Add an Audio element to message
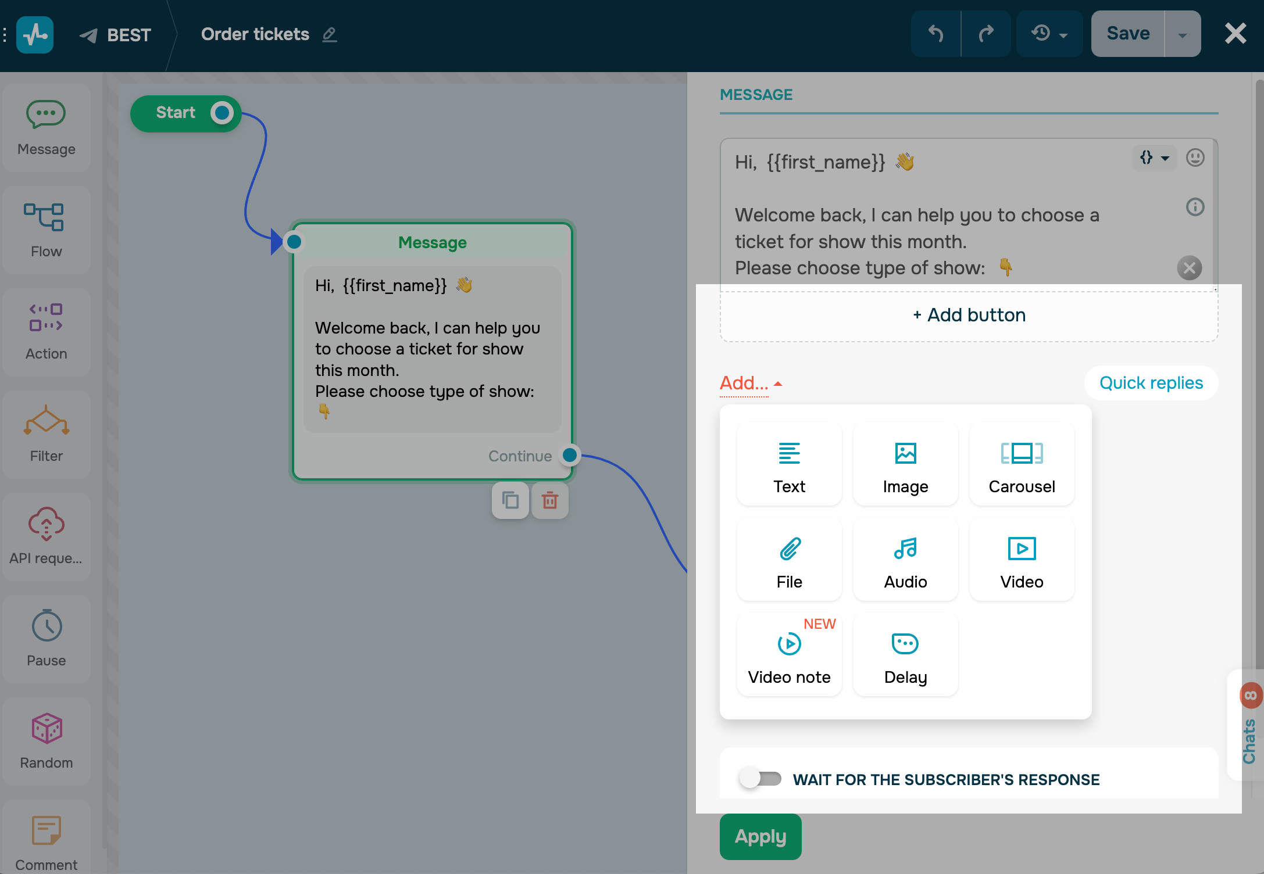1264x874 pixels. click(x=905, y=560)
